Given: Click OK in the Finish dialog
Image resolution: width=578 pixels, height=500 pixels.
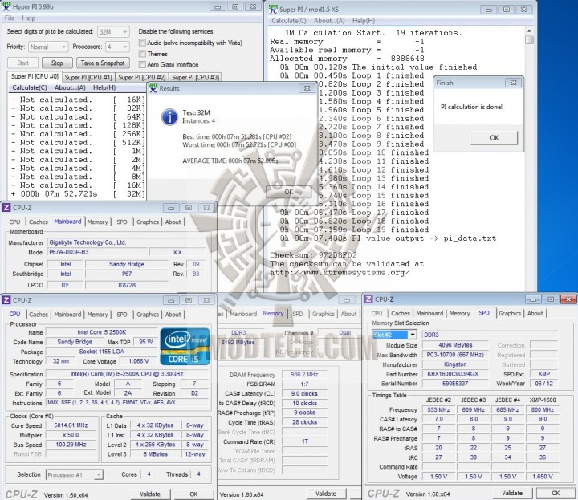Looking at the screenshot, I should coord(494,138).
